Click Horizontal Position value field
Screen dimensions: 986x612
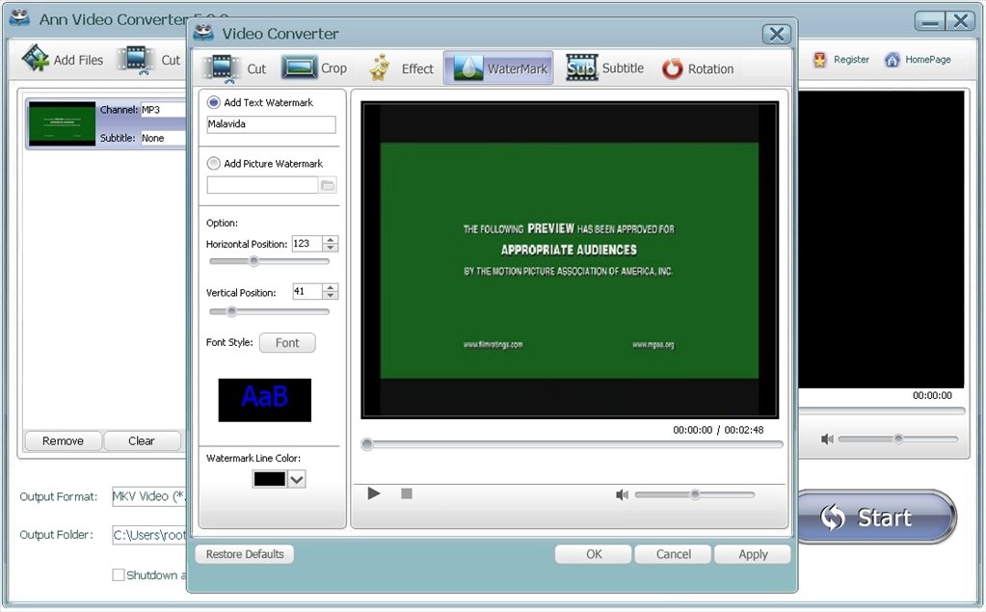pos(306,244)
